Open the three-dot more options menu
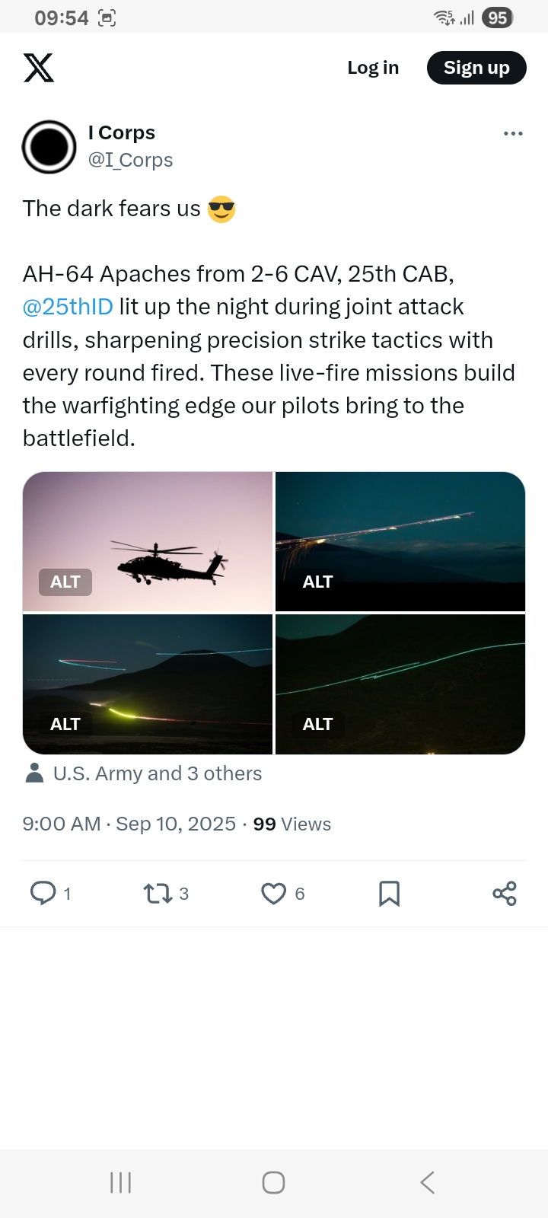Image resolution: width=548 pixels, height=1218 pixels. (513, 133)
